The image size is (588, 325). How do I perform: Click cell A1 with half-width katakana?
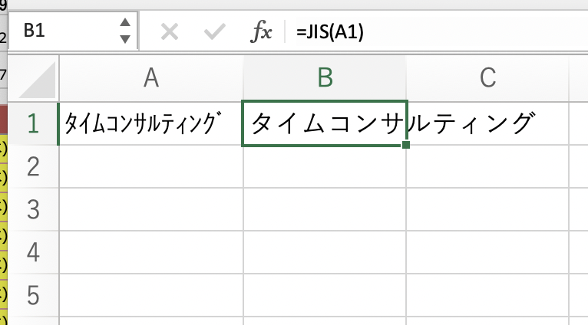(x=150, y=123)
